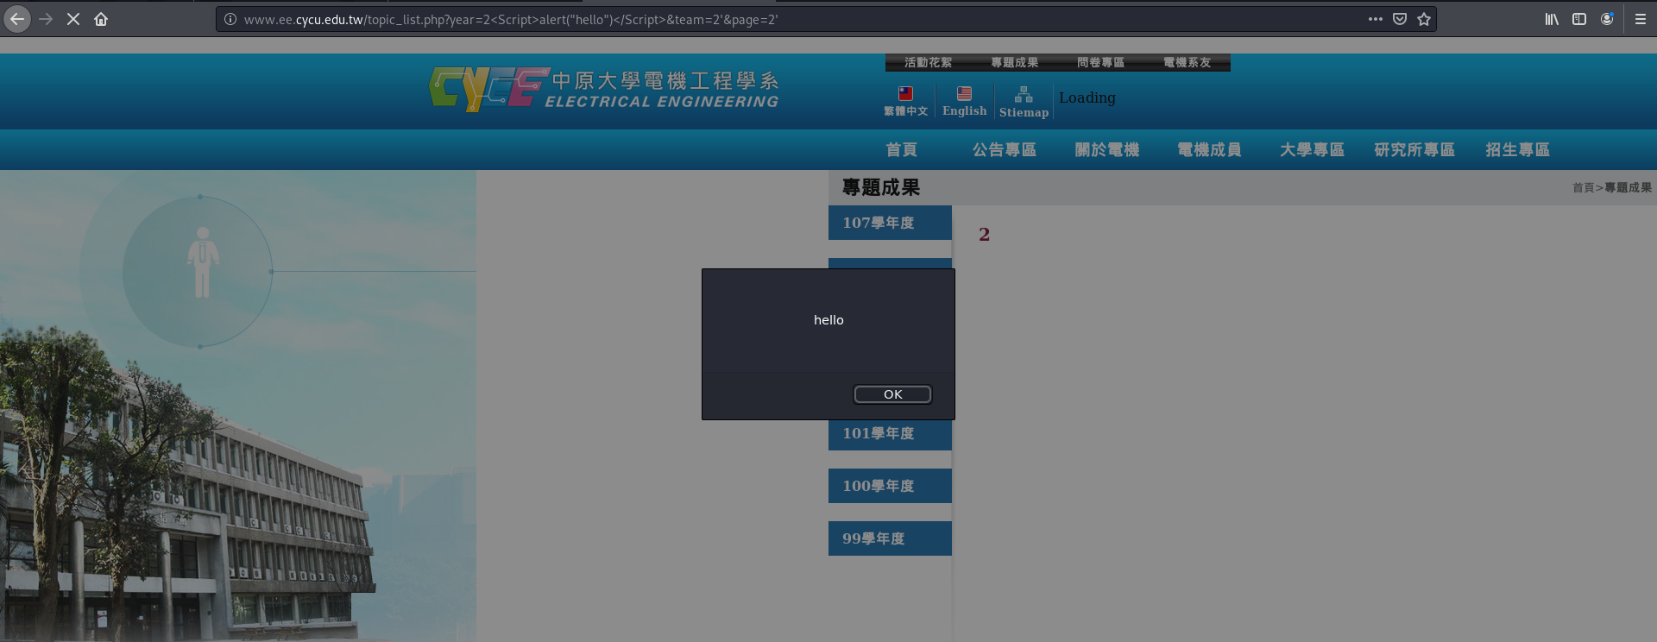This screenshot has height=642, width=1657.
Task: Open 公告專區 navigation item
Action: click(x=1005, y=150)
